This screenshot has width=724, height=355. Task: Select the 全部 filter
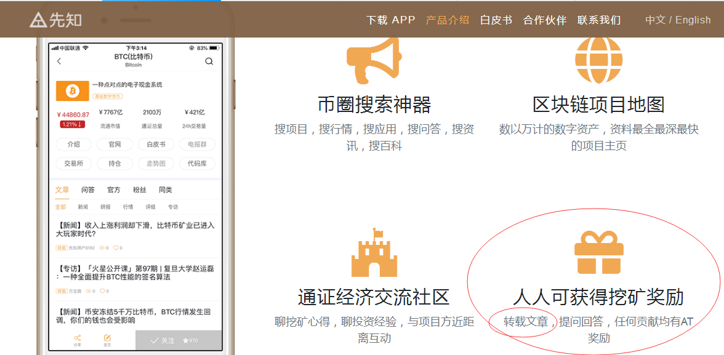[x=60, y=207]
